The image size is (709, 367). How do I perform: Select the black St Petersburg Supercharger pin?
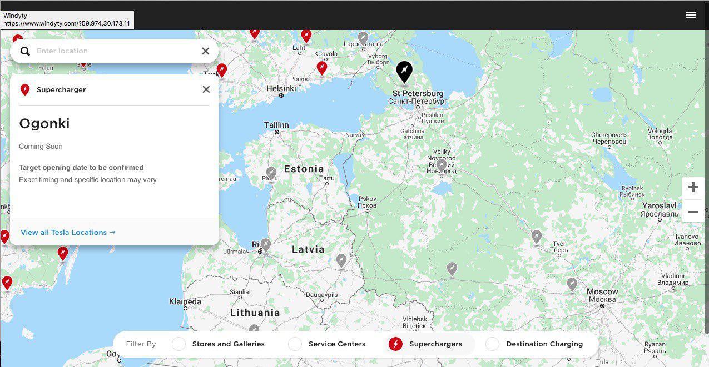pyautogui.click(x=404, y=72)
